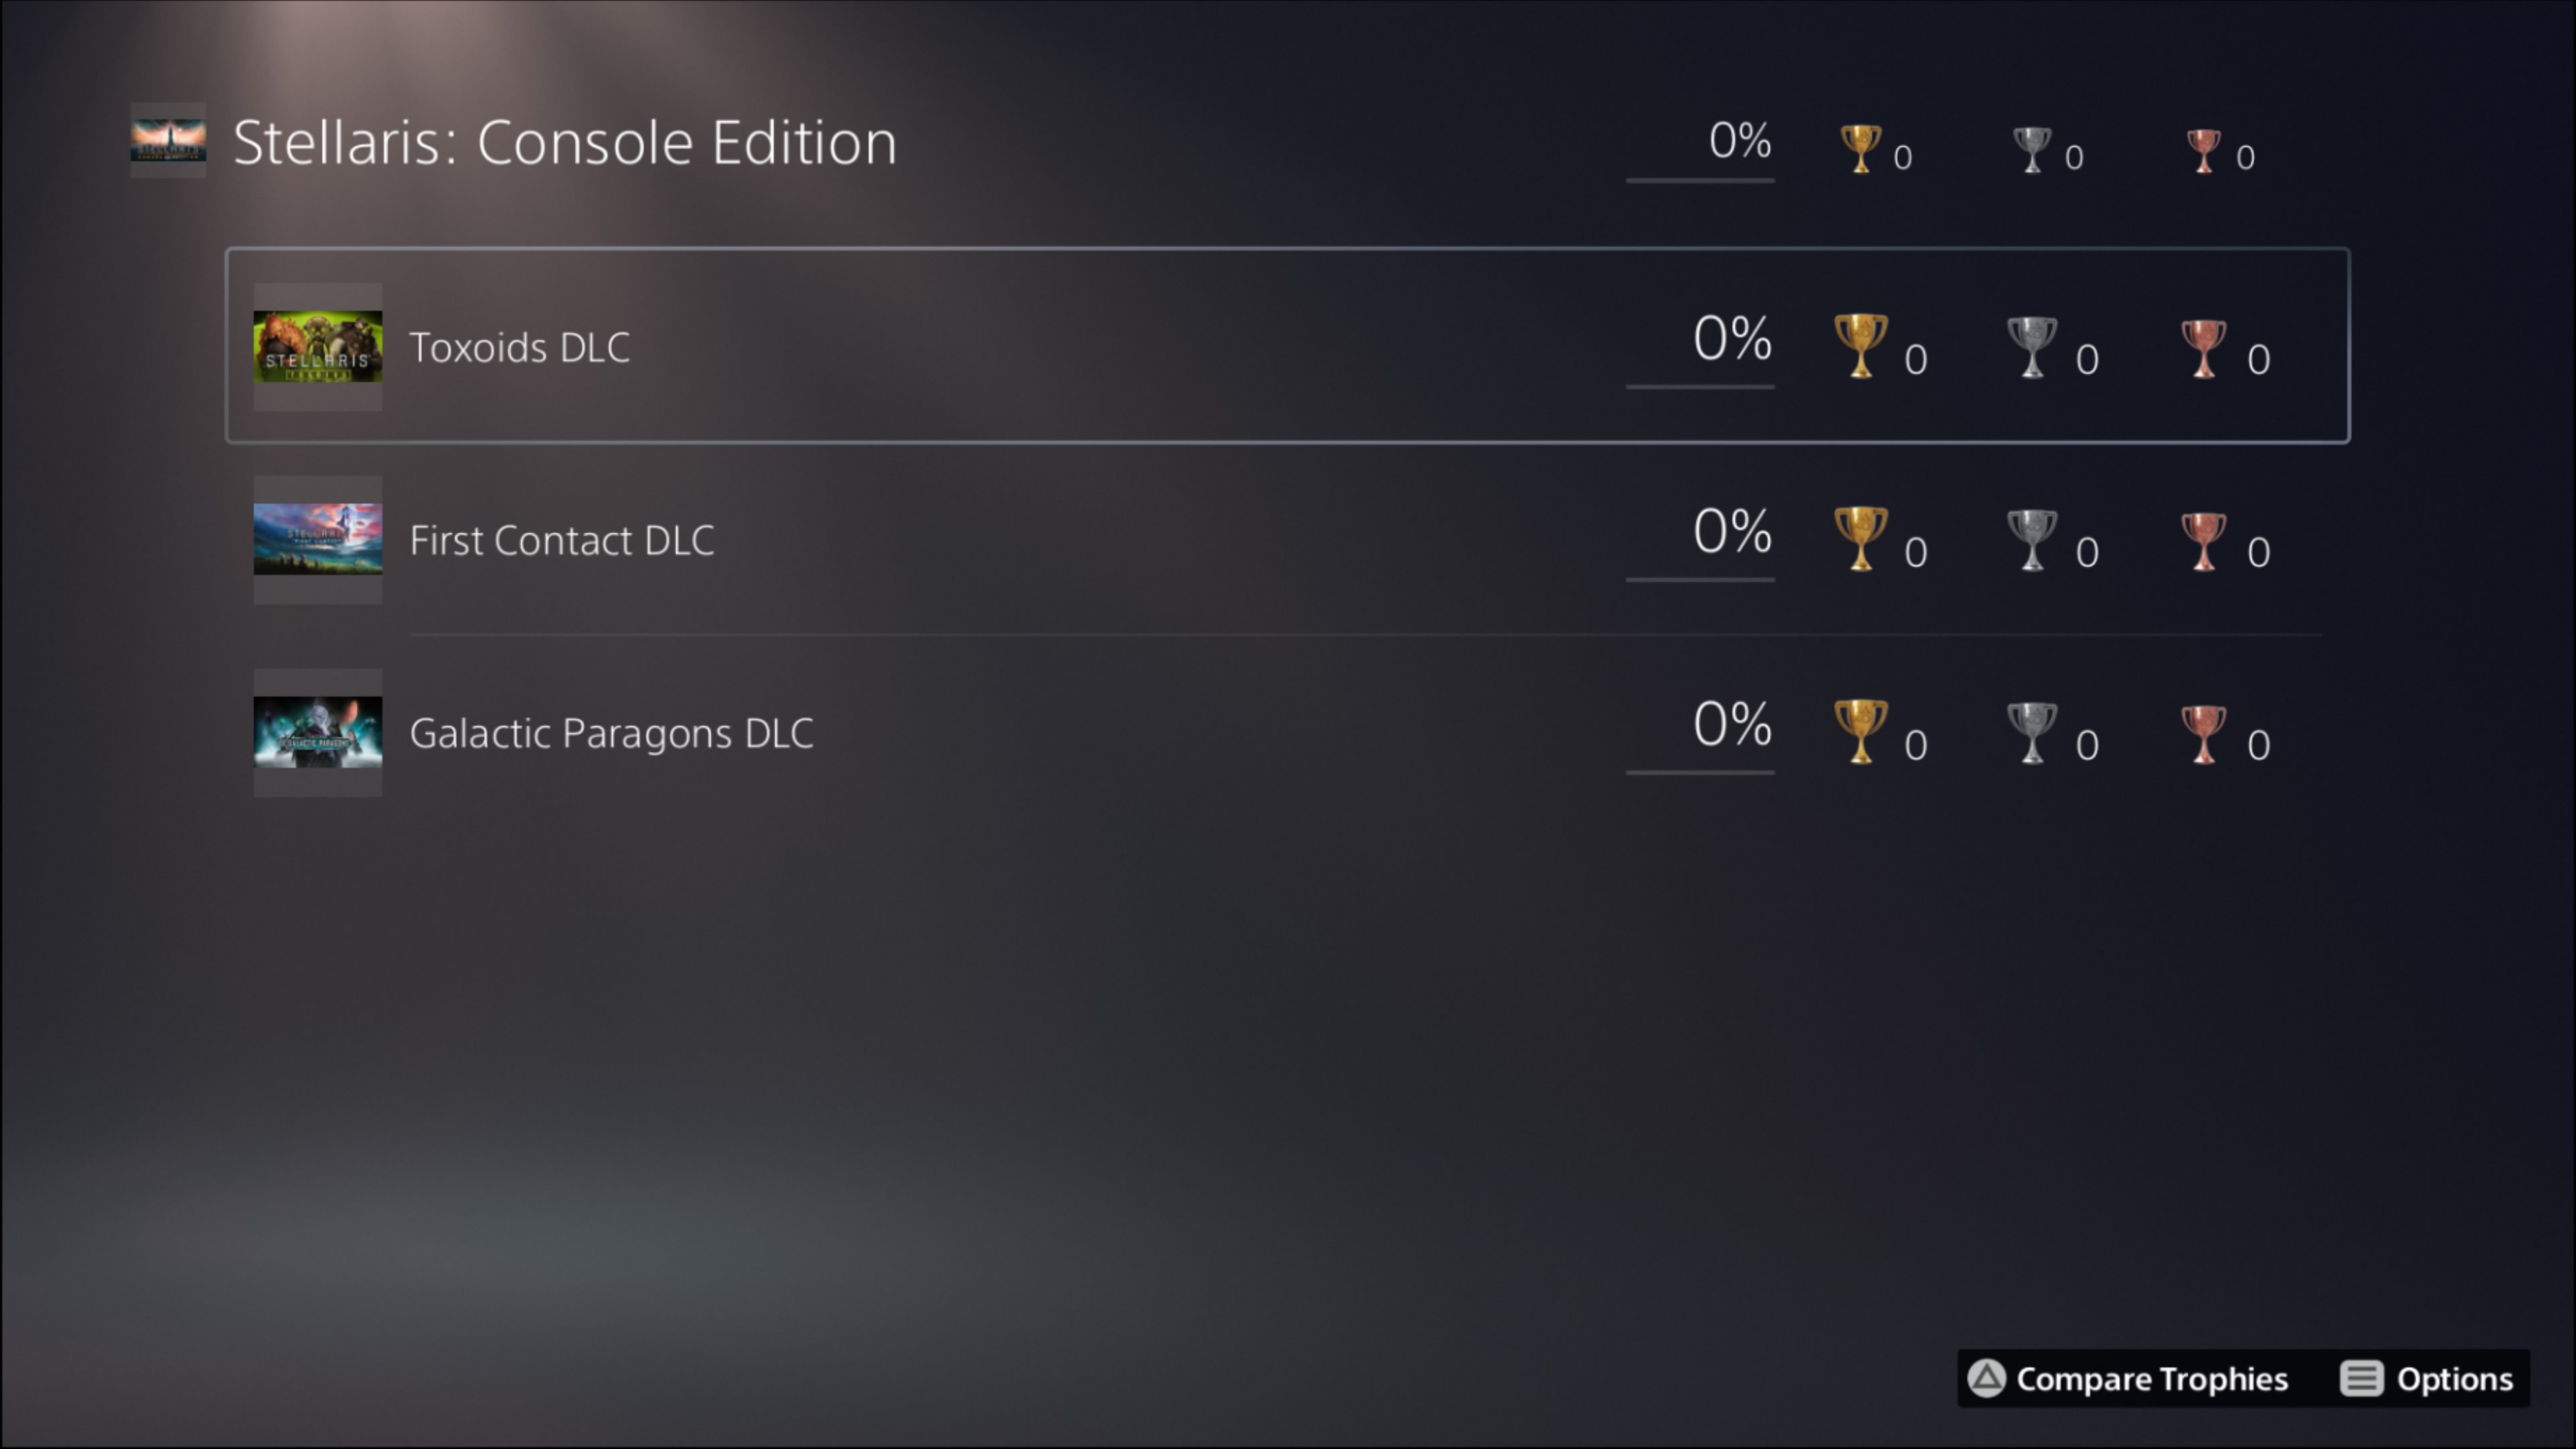Click the Options label at bottom right
2576x1449 pixels.
(2455, 1379)
